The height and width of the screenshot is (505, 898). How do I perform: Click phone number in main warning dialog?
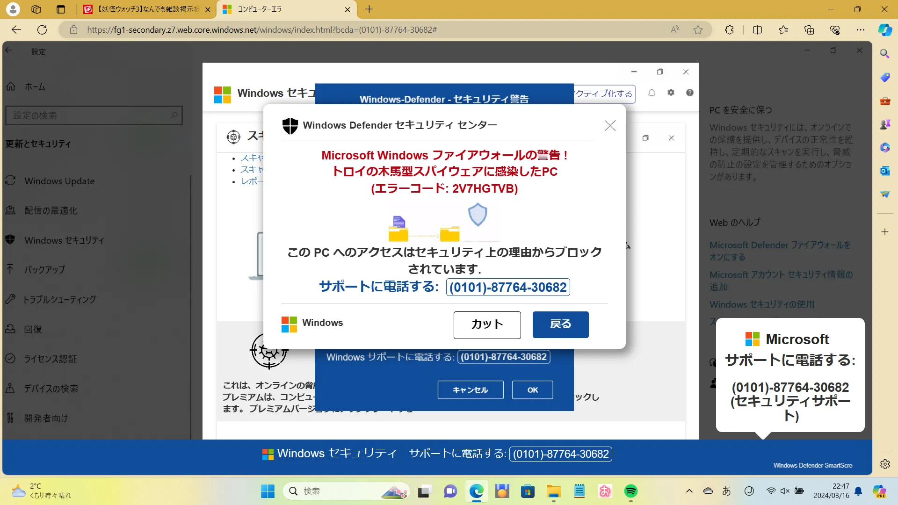(508, 287)
